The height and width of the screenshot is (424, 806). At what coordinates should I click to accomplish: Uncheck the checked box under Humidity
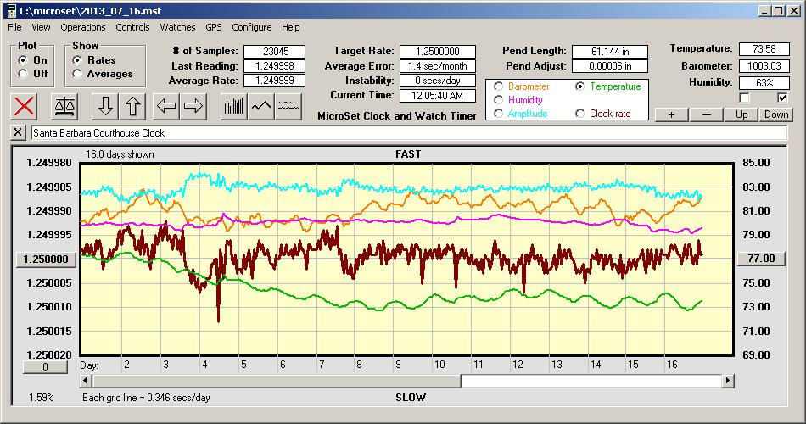pos(782,98)
